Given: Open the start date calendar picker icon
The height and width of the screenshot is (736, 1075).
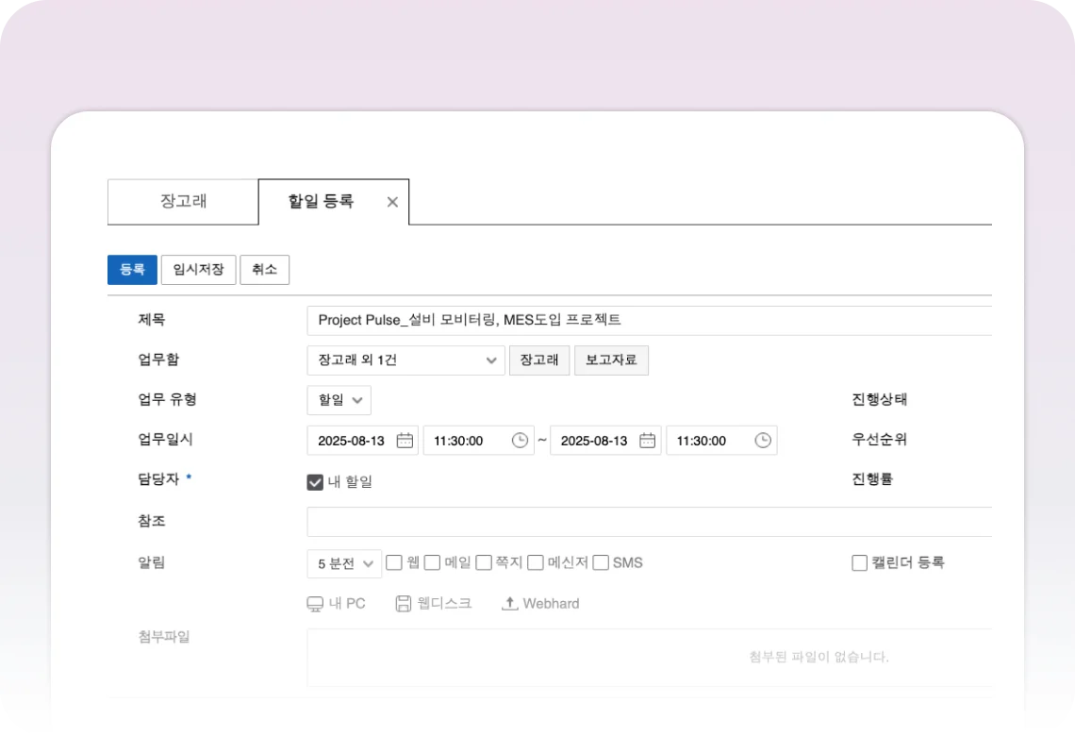Looking at the screenshot, I should click(x=405, y=441).
